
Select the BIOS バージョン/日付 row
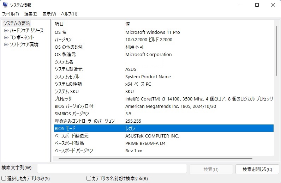pyautogui.click(x=164, y=106)
